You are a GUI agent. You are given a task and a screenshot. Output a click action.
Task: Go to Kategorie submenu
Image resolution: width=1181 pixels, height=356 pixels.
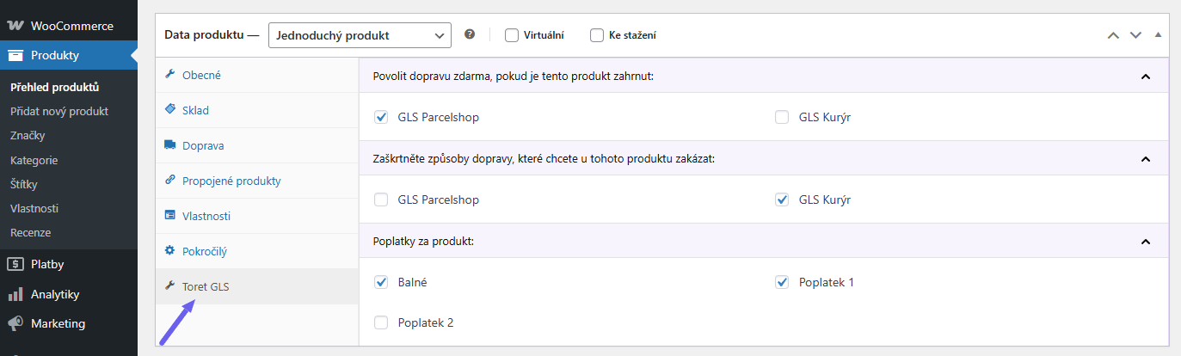[34, 160]
